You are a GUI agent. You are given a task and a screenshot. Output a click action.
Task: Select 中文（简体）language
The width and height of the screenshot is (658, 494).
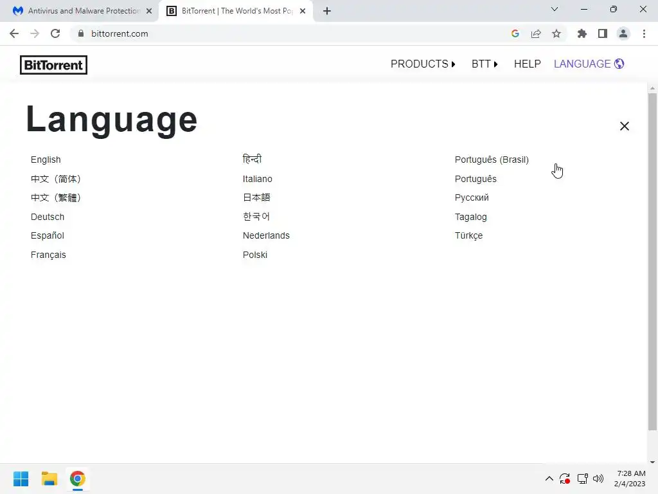coord(55,179)
